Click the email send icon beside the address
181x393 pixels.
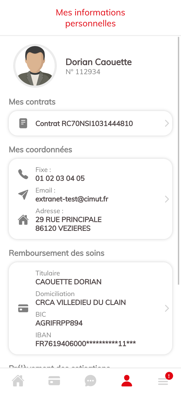pos(23,194)
